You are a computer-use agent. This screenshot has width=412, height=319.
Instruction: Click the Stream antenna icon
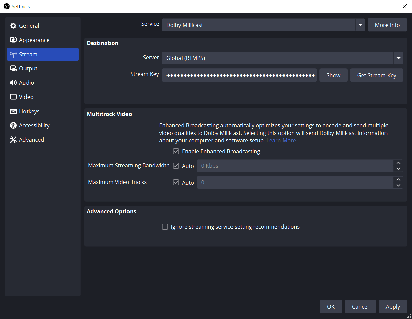coord(13,54)
